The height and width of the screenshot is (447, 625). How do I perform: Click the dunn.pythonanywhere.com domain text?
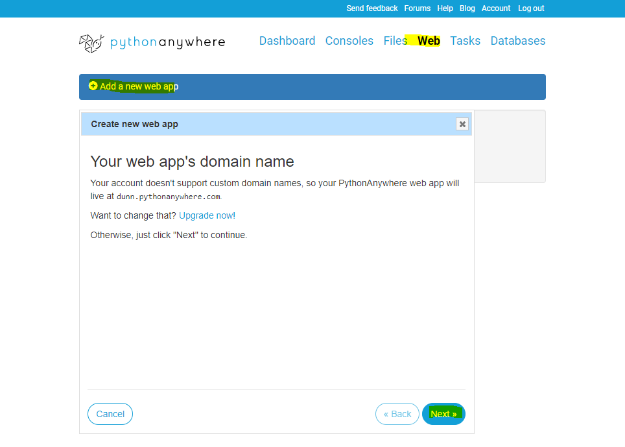(x=168, y=197)
